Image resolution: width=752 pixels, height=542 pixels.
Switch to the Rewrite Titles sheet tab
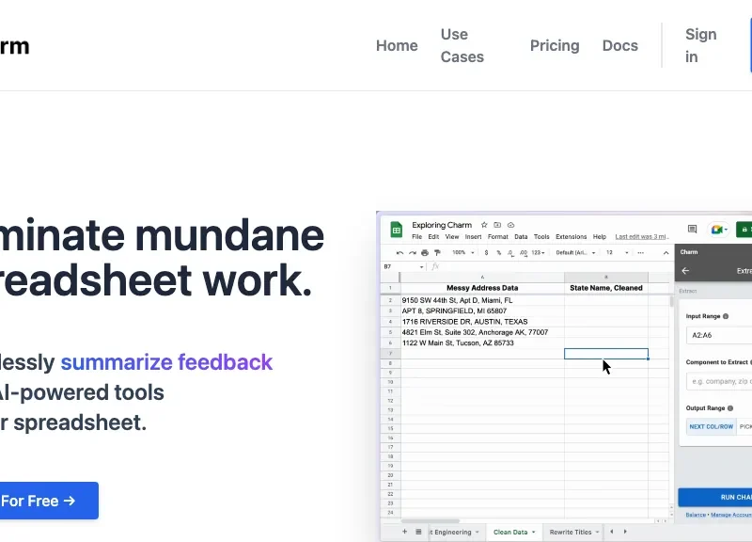pos(571,533)
